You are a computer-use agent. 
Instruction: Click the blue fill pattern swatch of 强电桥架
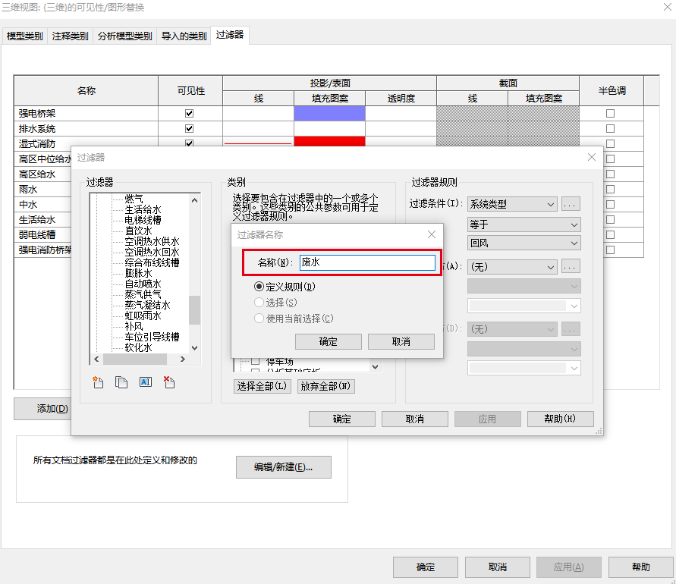tap(329, 113)
